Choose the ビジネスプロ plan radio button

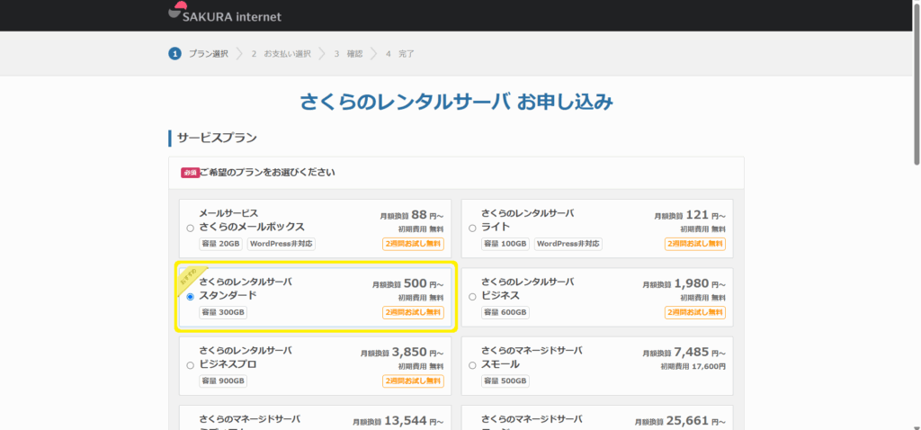(x=190, y=365)
